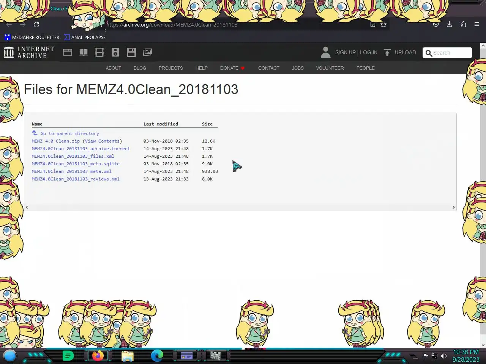Open the ABOUT menu item
This screenshot has height=364, width=486.
[114, 68]
